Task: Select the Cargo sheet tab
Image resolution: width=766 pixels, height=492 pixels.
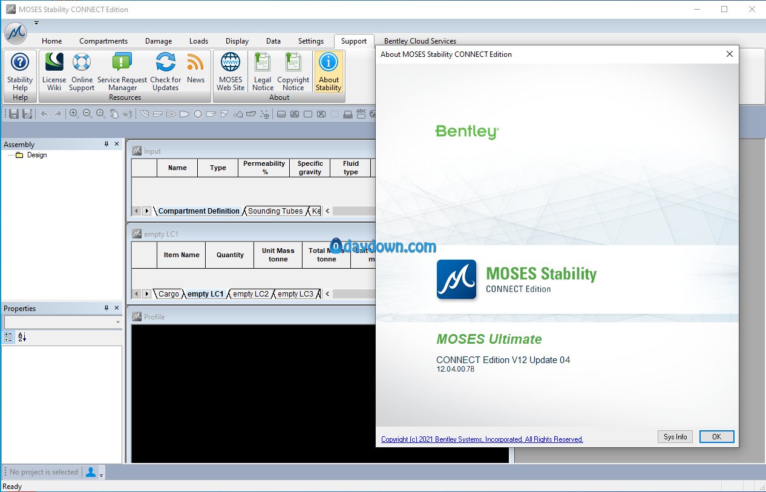Action: point(169,294)
